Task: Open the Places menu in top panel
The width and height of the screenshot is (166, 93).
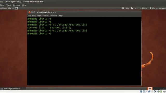Action: coord(11,8)
